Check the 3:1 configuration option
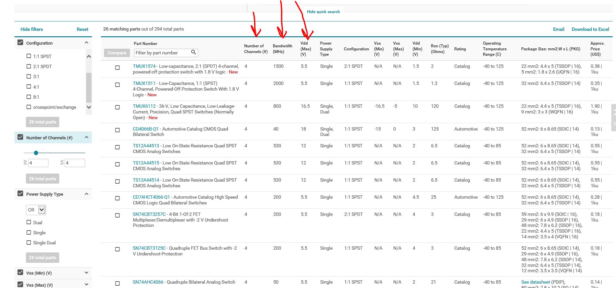This screenshot has width=616, height=288. click(x=29, y=76)
